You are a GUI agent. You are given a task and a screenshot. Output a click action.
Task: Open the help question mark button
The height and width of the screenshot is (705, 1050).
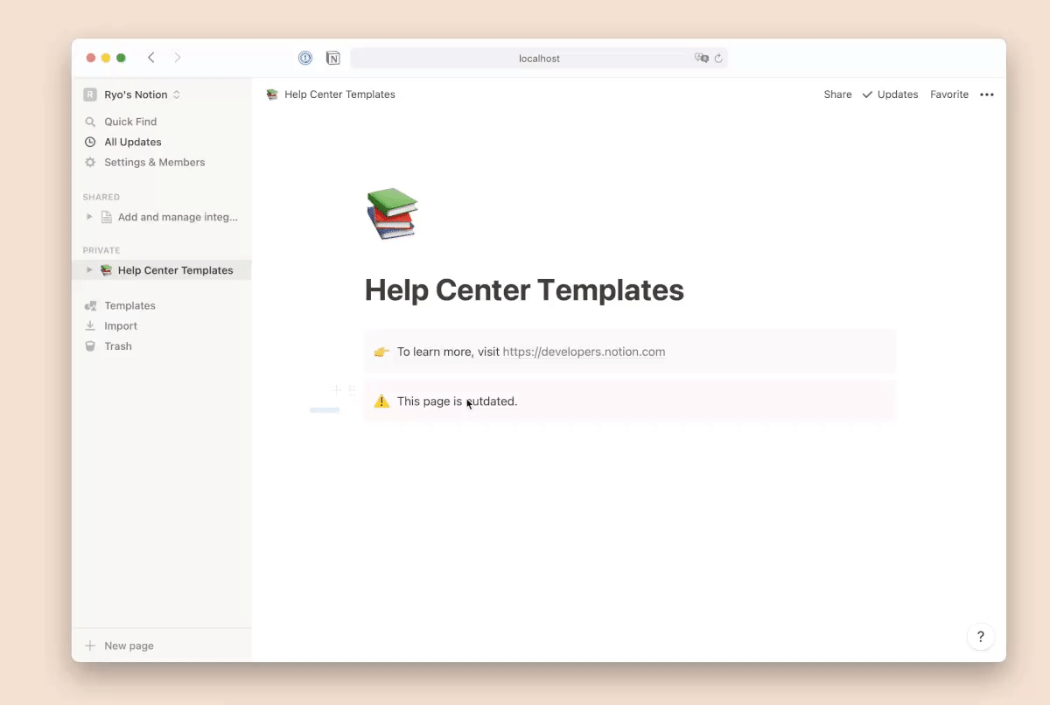coord(981,637)
